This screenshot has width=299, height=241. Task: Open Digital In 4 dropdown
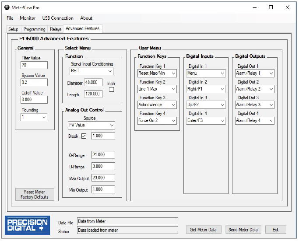206,121
